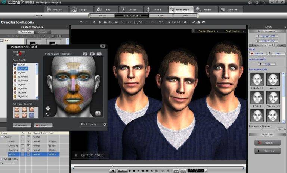Expand the Edit Property arrow
287x173 pixels.
pos(104,125)
